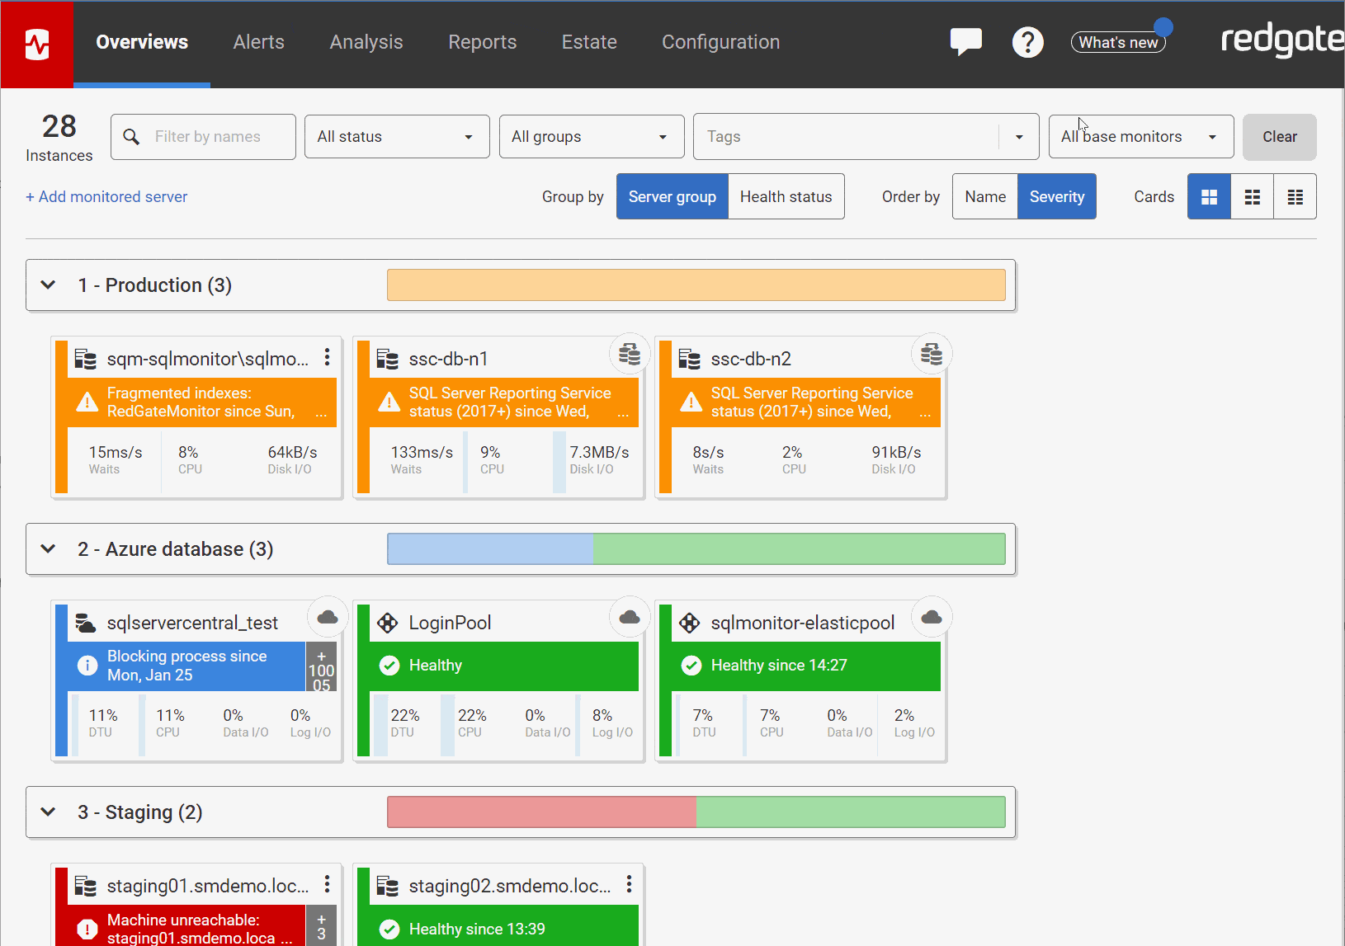Open the All base monitors dropdown

1141,136
